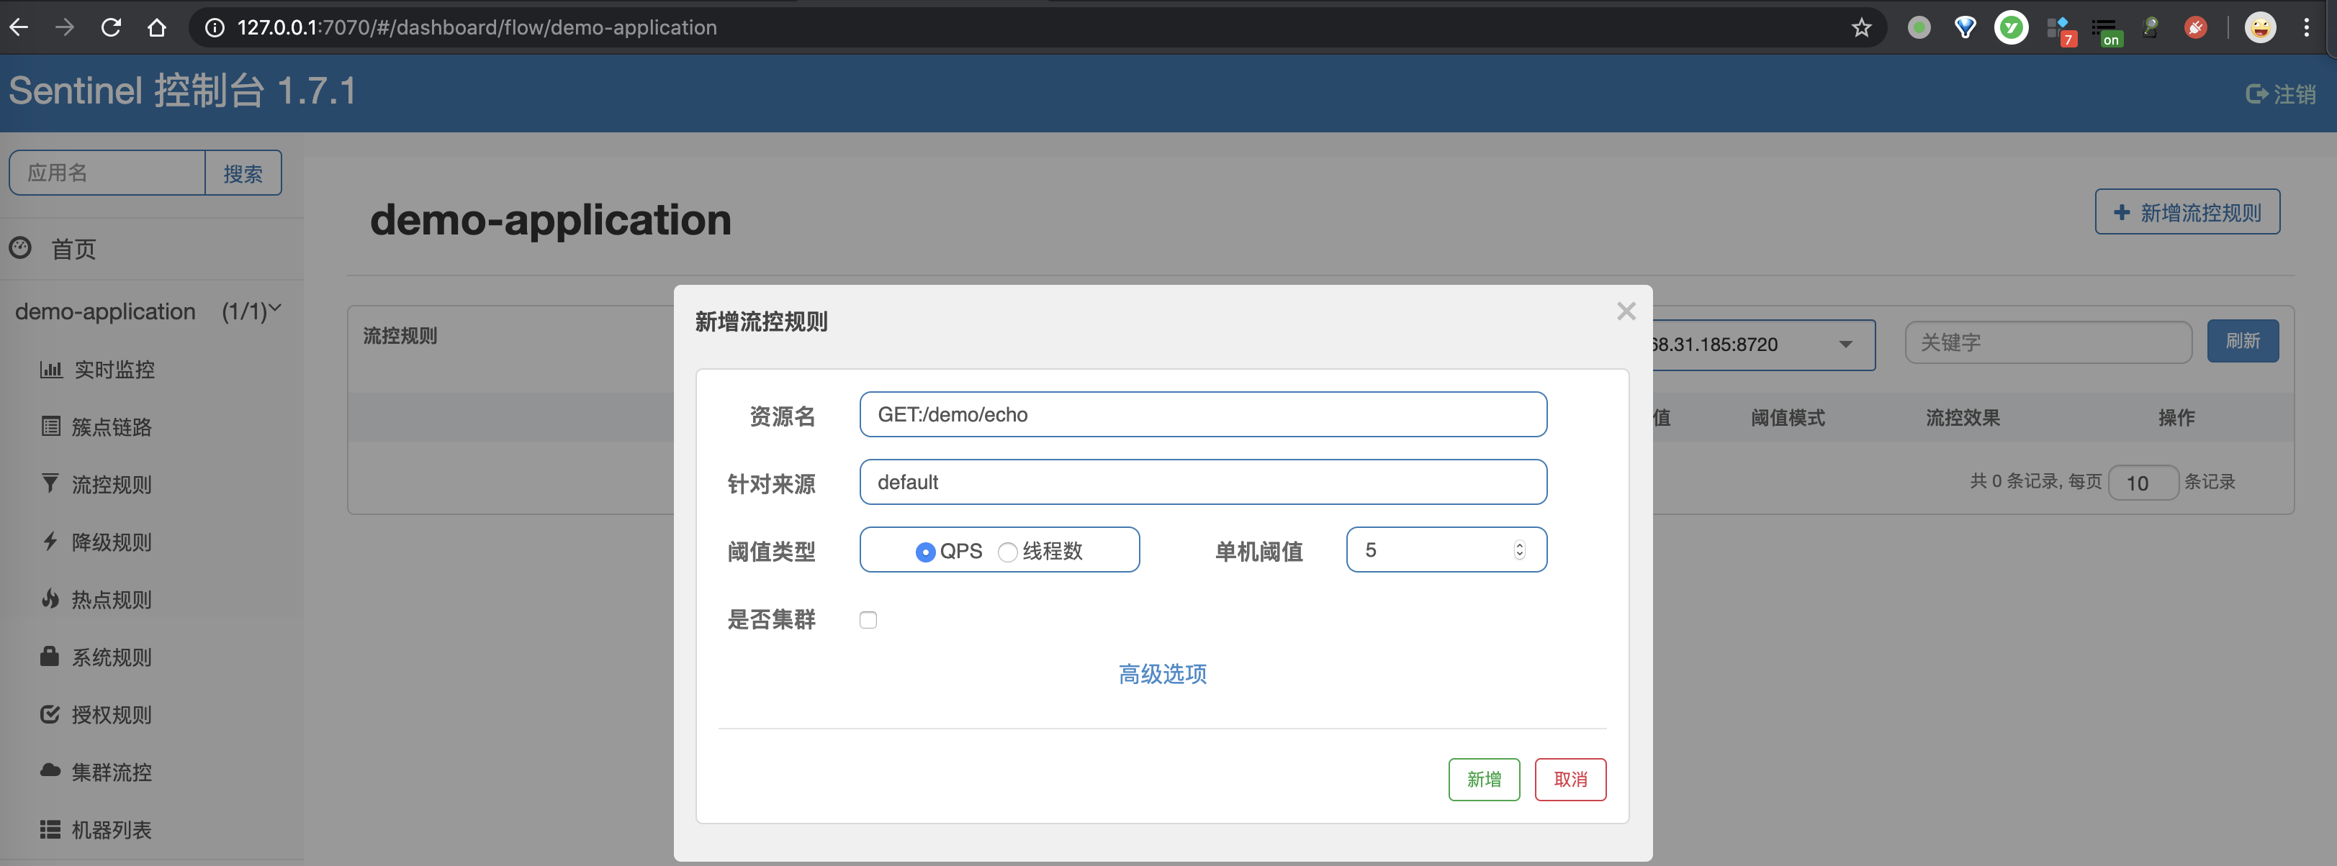The image size is (2337, 866).
Task: Click the 流控规则 funnel icon
Action: coord(51,483)
